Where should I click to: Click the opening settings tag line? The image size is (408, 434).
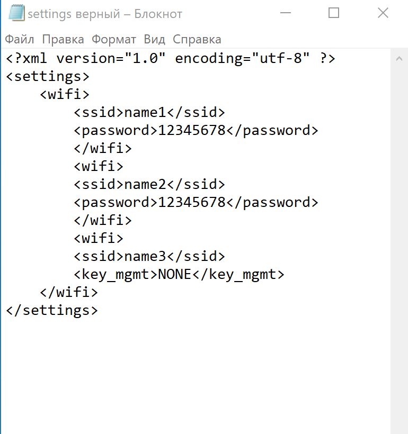click(x=47, y=76)
